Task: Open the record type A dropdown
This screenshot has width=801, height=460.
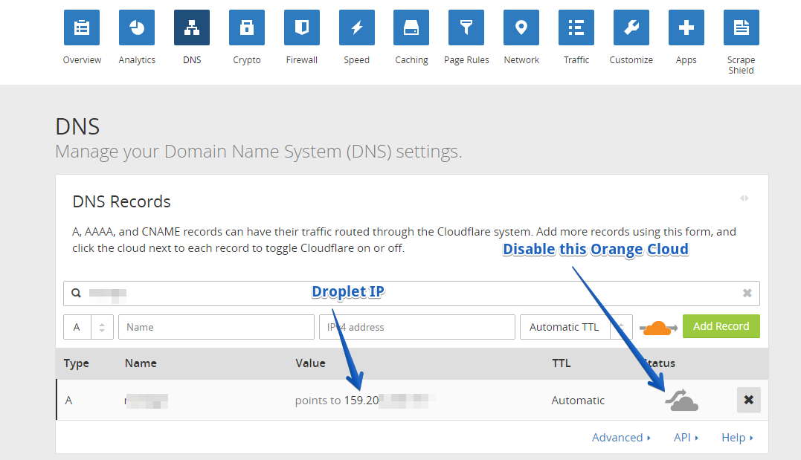Action: tap(89, 327)
